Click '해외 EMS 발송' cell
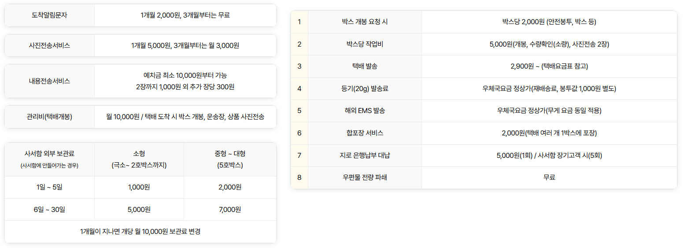This screenshot has height=248, width=683. pos(365,111)
